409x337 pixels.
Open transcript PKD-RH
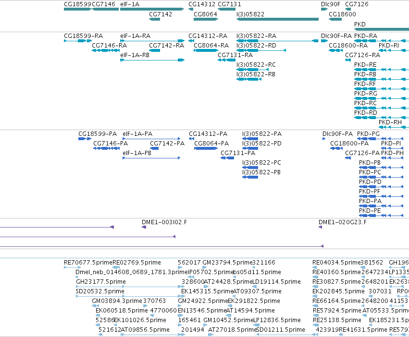pyautogui.click(x=390, y=122)
